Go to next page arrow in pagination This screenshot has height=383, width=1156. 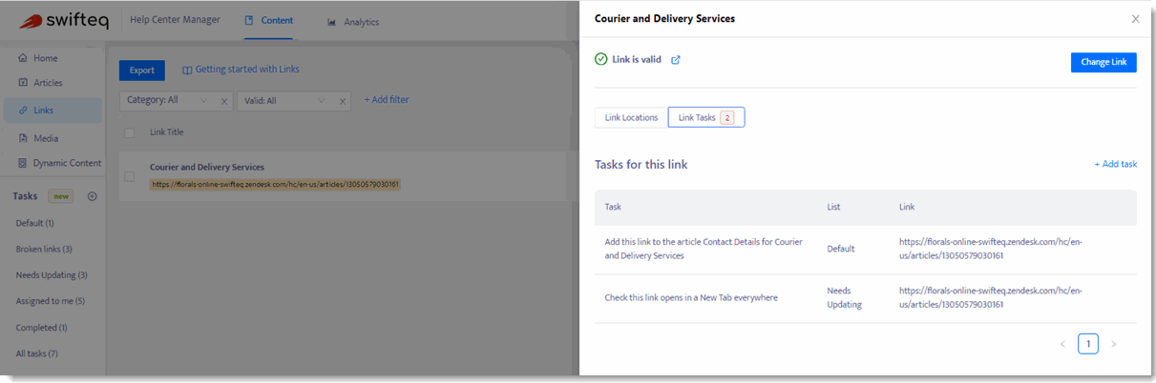click(x=1113, y=344)
